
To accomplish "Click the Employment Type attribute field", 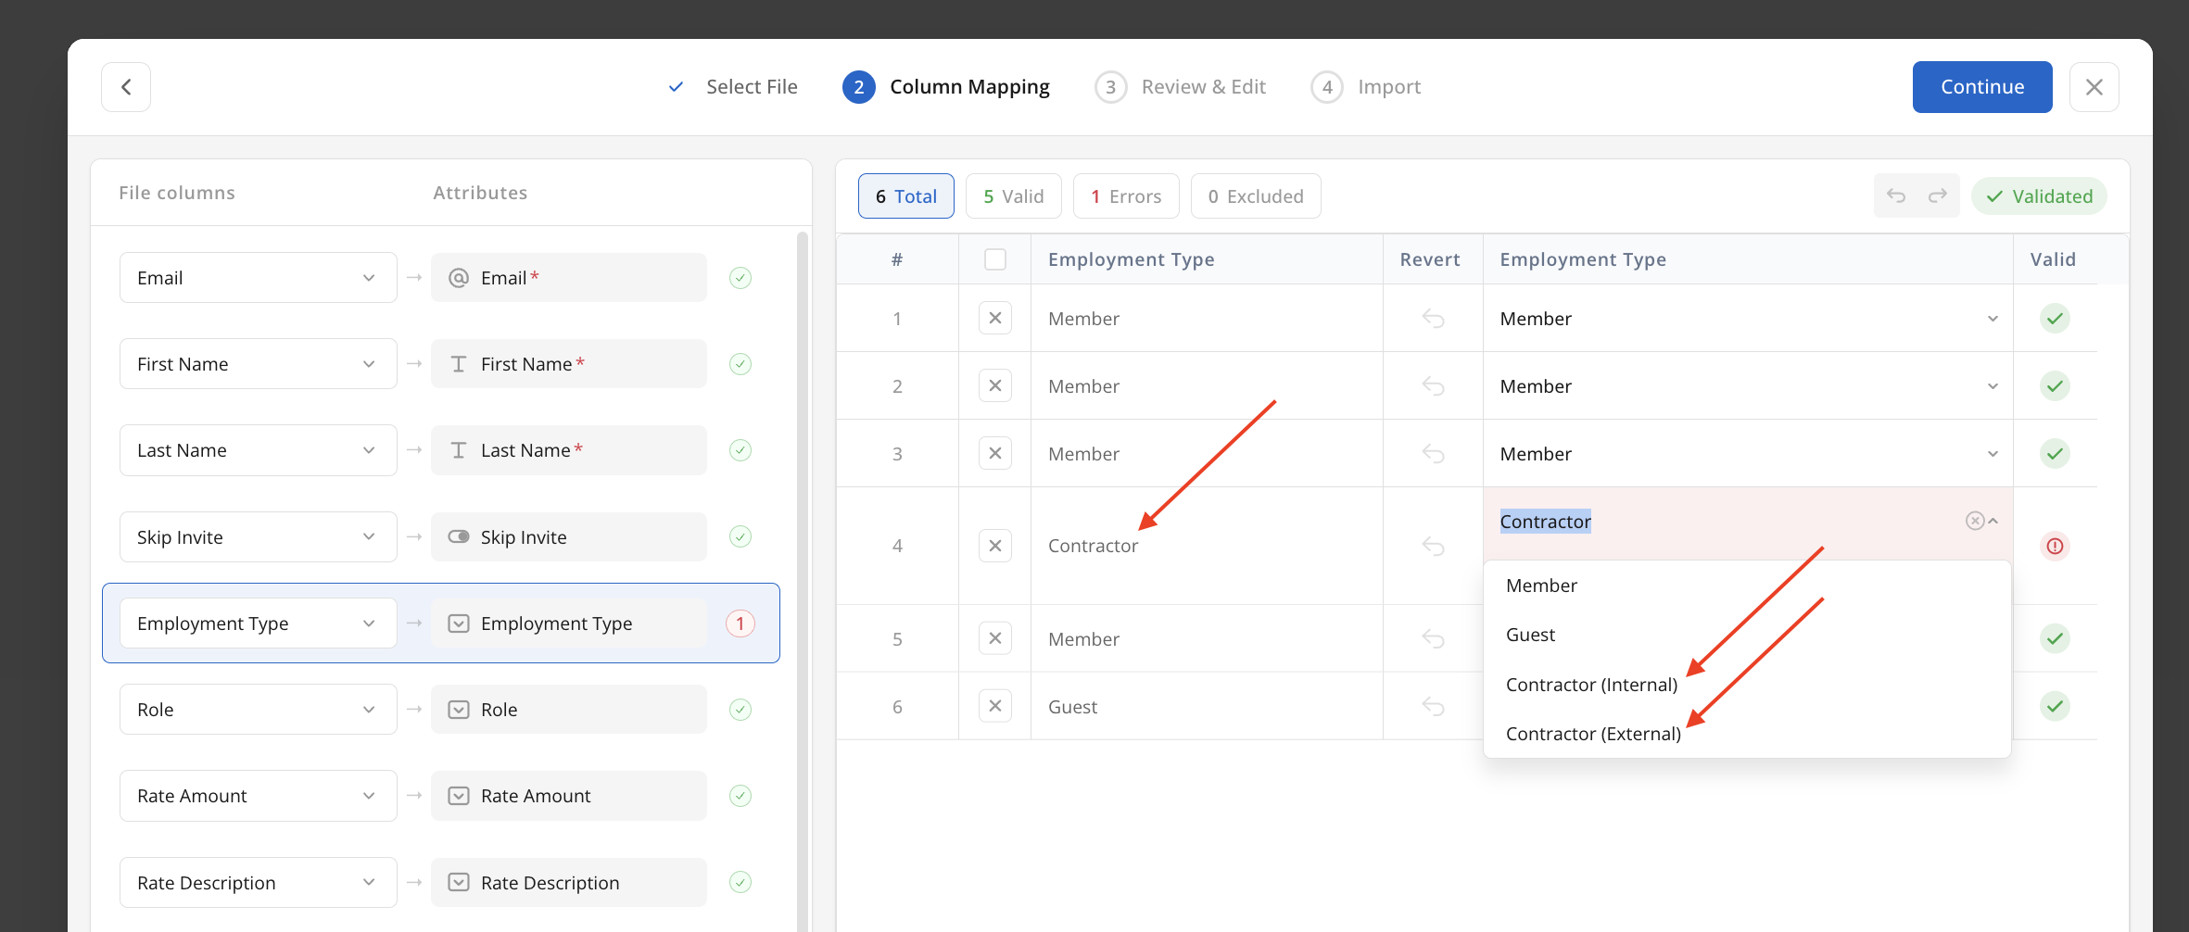I will [569, 623].
